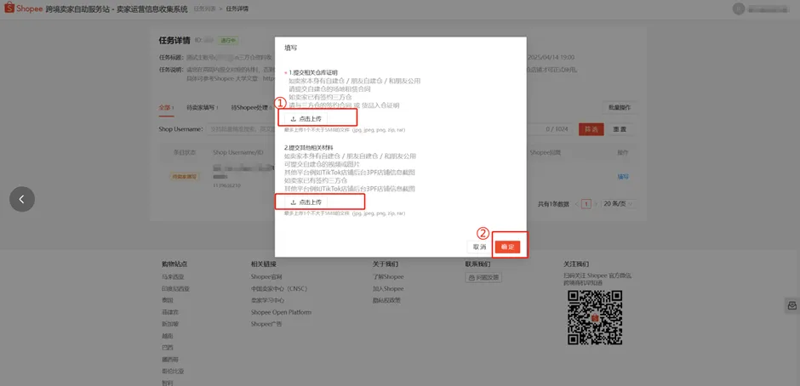800x386 pixels.
Task: Open the 20 条/页 page size dropdown
Action: pos(619,204)
